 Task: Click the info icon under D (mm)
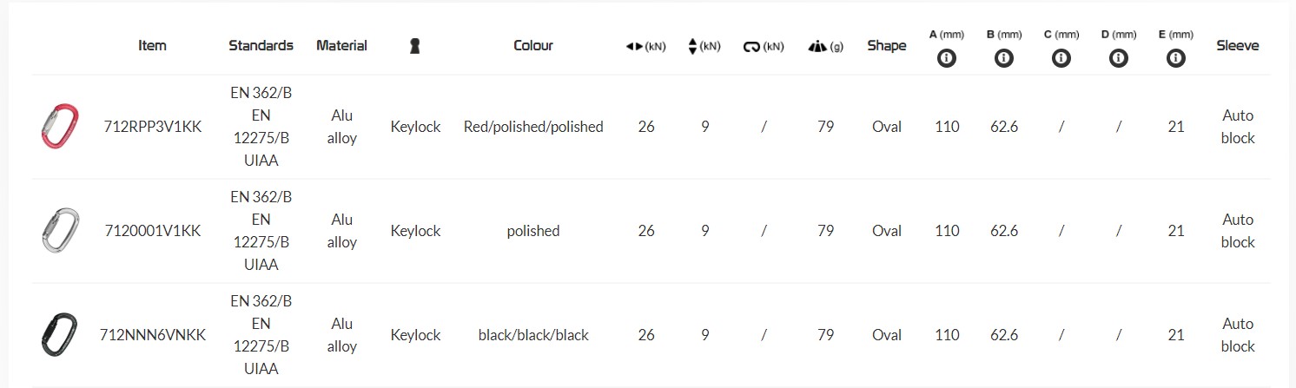tap(1119, 59)
